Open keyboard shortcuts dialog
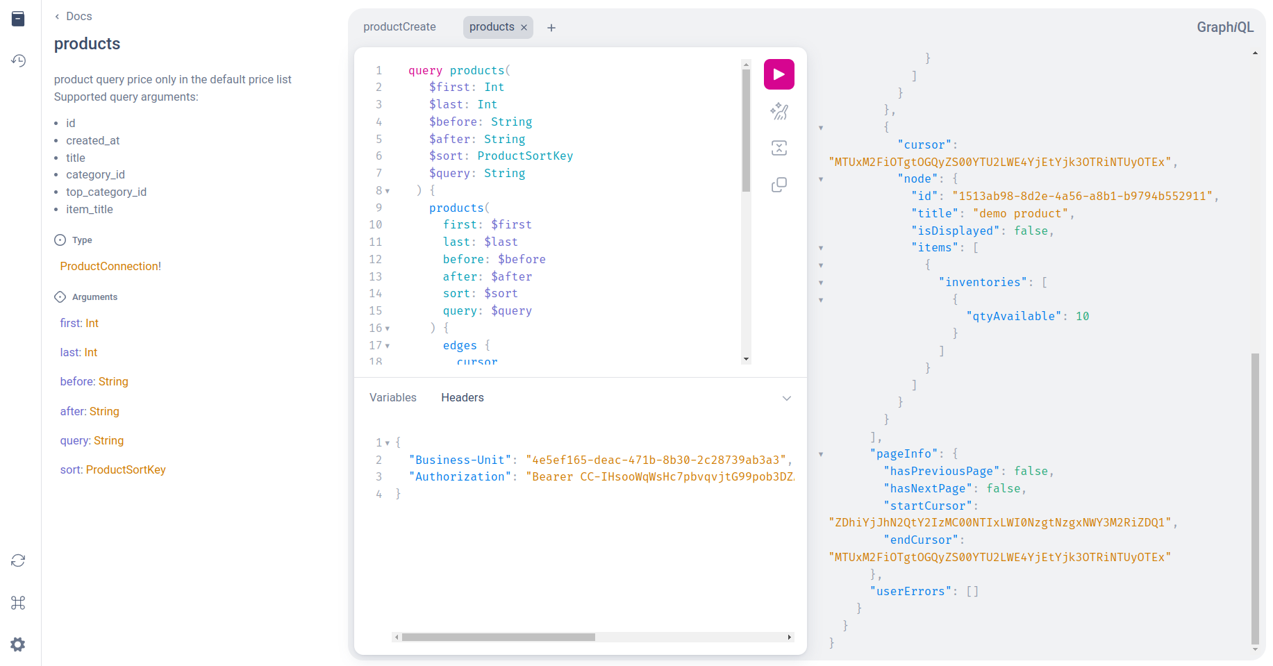 (18, 603)
